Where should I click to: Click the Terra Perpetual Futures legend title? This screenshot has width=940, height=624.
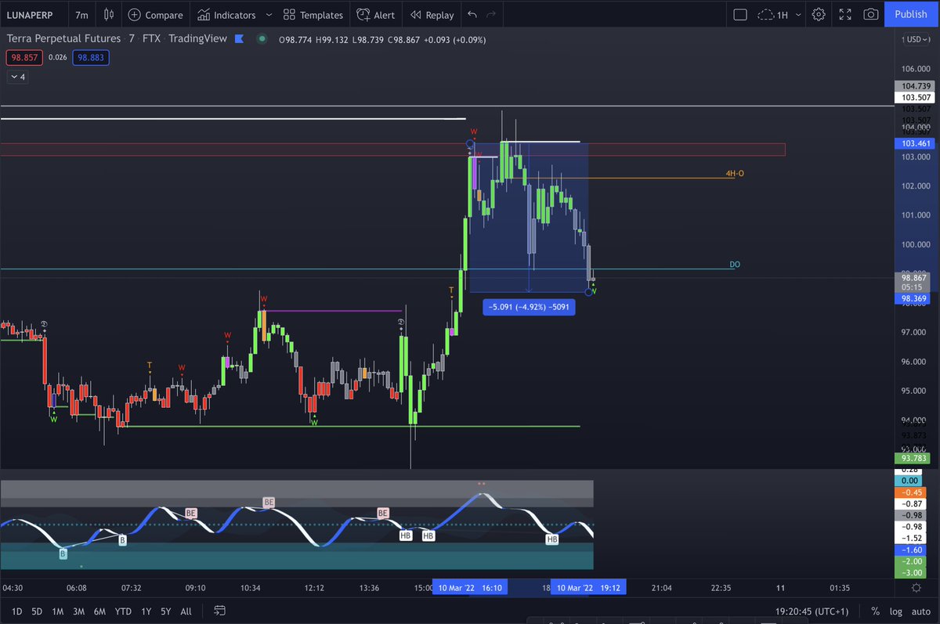pos(63,38)
